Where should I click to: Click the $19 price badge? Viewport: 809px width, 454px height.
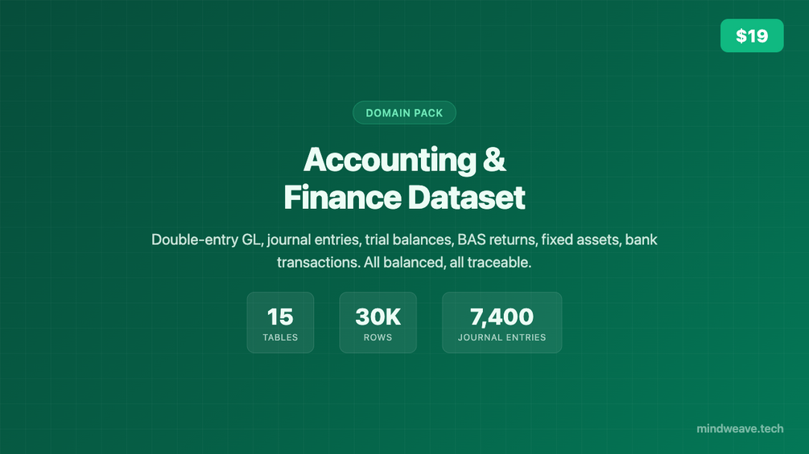coord(751,35)
